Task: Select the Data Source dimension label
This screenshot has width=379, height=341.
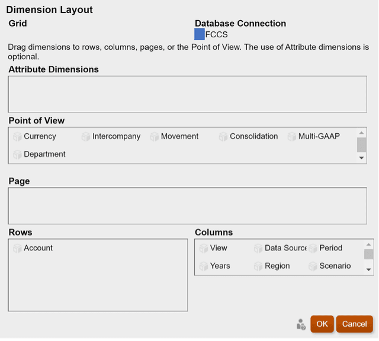Action: pyautogui.click(x=285, y=248)
